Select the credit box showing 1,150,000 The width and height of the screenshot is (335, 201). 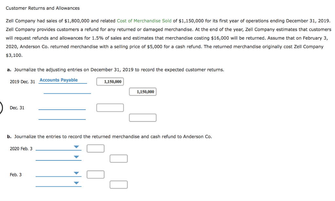[143, 92]
